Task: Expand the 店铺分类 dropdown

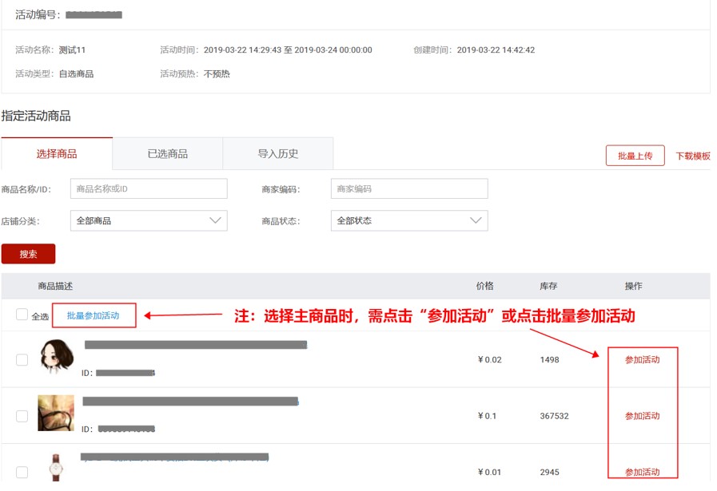Action: pyautogui.click(x=149, y=221)
